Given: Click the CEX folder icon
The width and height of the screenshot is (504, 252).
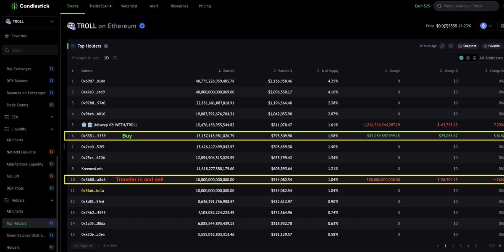Looking at the screenshot, I should coord(7,117).
